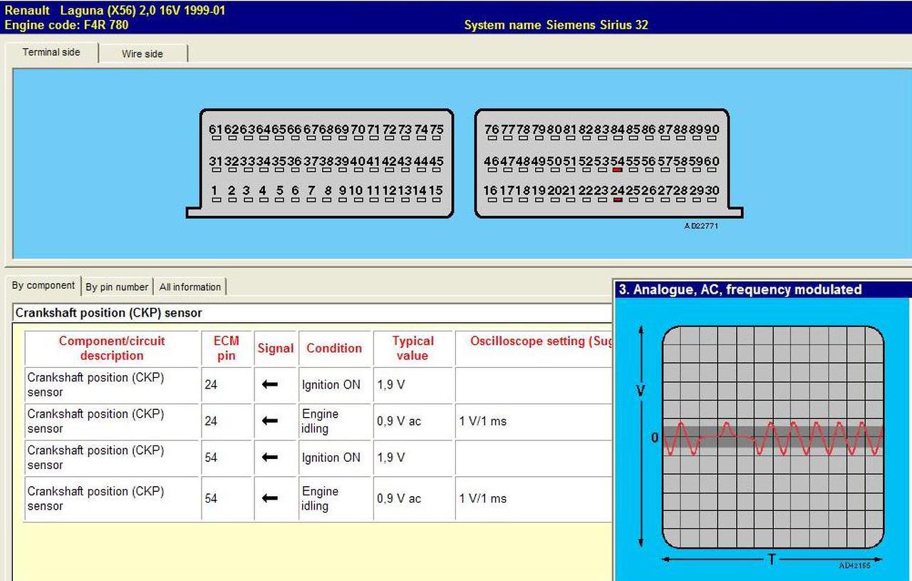Viewport: 912px width, 581px height.
Task: Click the 'Engine code: F4R 780' text
Action: click(x=66, y=25)
